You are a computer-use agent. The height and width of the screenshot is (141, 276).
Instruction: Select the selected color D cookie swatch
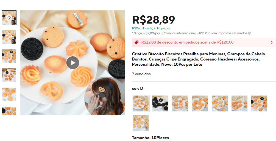[140, 103]
